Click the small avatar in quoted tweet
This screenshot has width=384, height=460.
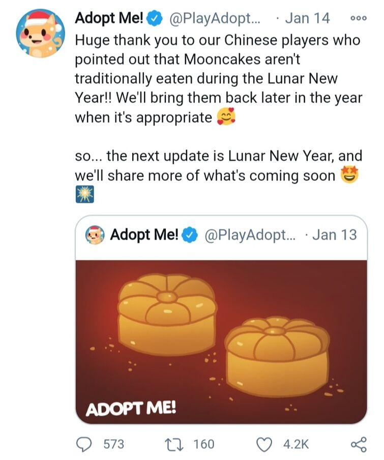96,235
